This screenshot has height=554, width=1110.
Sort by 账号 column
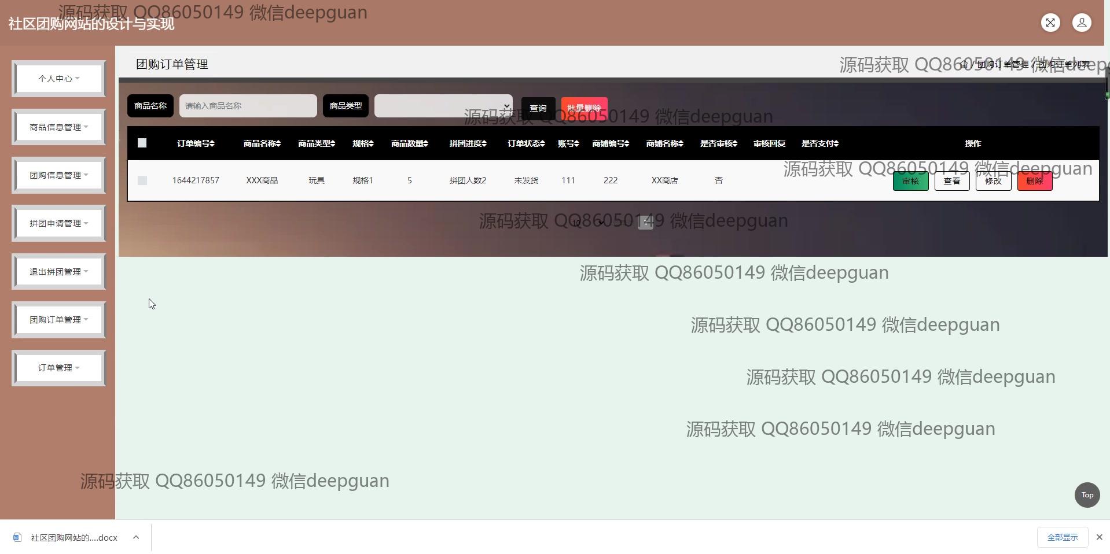(x=568, y=143)
